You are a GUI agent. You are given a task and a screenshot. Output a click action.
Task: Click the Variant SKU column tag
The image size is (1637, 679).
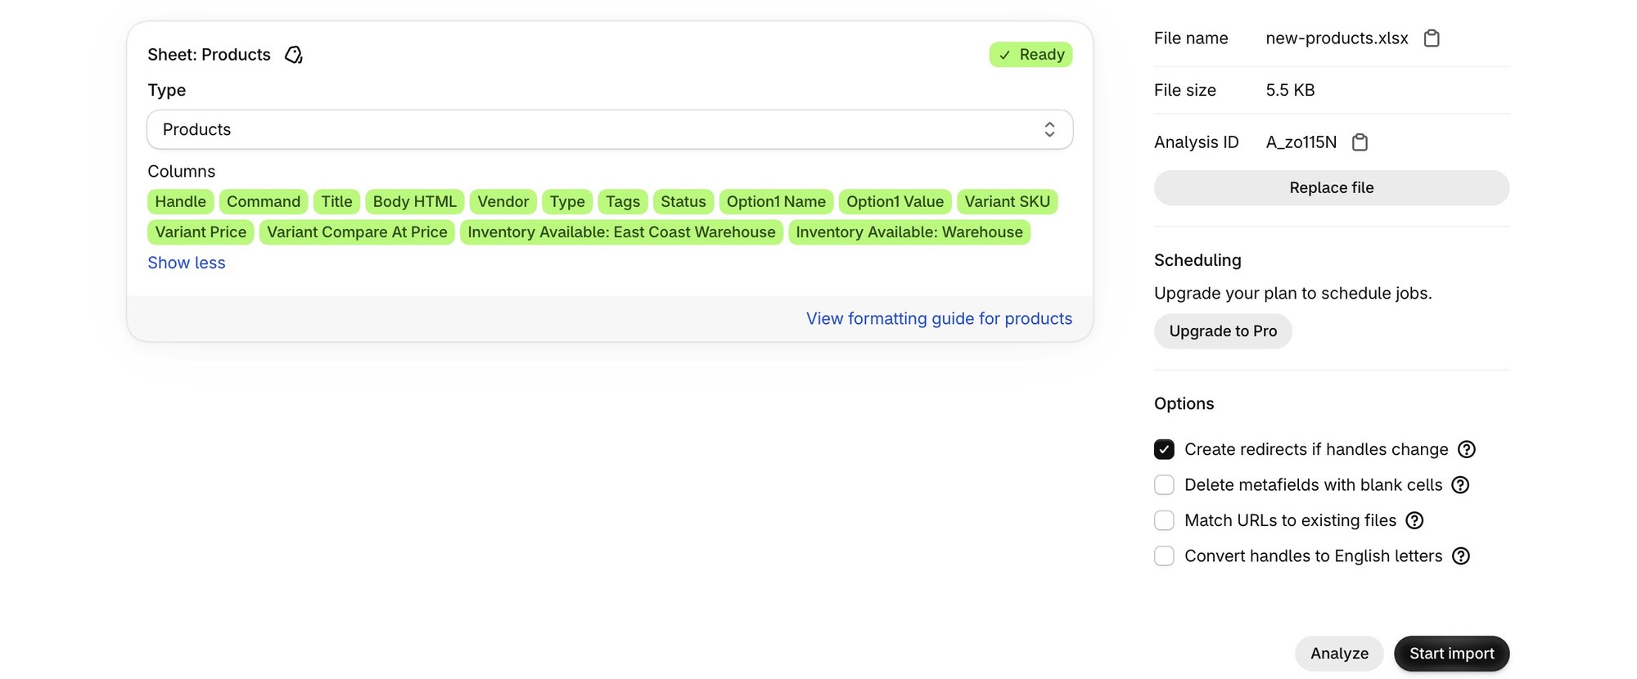pyautogui.click(x=1007, y=201)
